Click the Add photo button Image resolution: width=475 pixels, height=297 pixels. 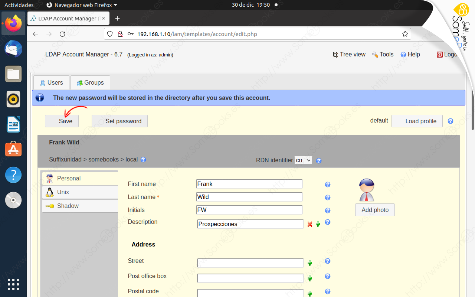(375, 210)
